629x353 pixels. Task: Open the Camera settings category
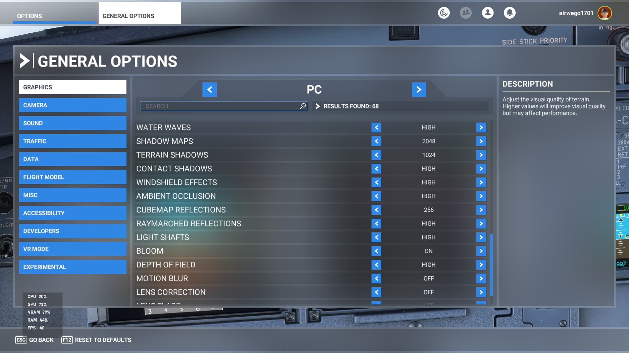point(73,105)
